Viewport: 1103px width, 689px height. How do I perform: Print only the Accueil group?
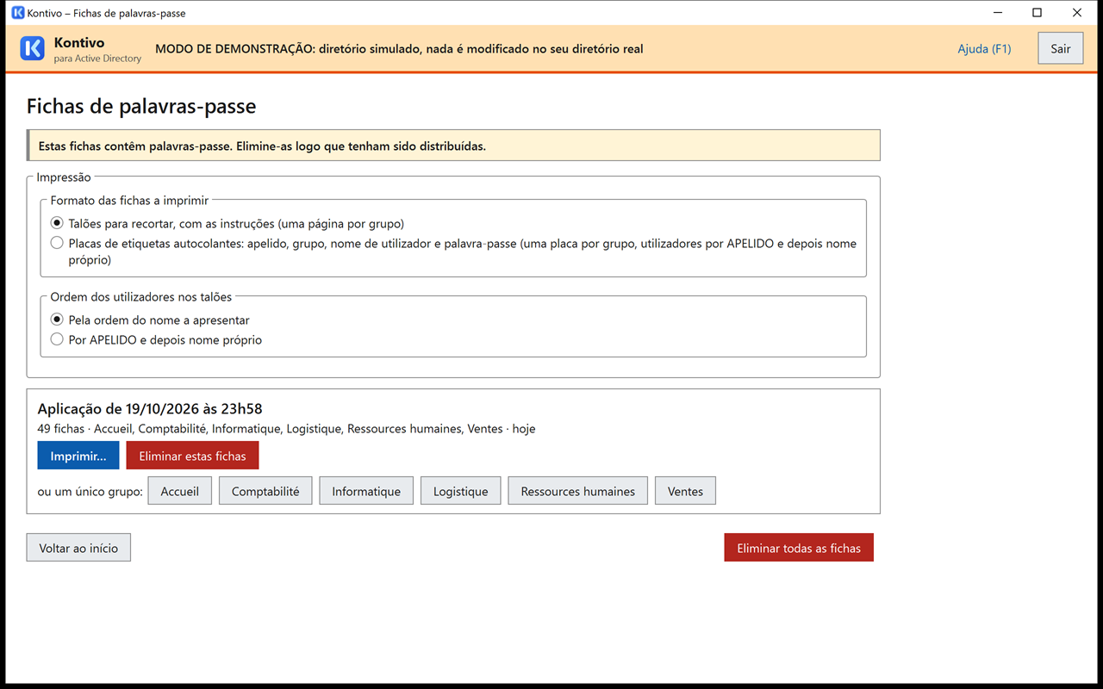click(180, 491)
